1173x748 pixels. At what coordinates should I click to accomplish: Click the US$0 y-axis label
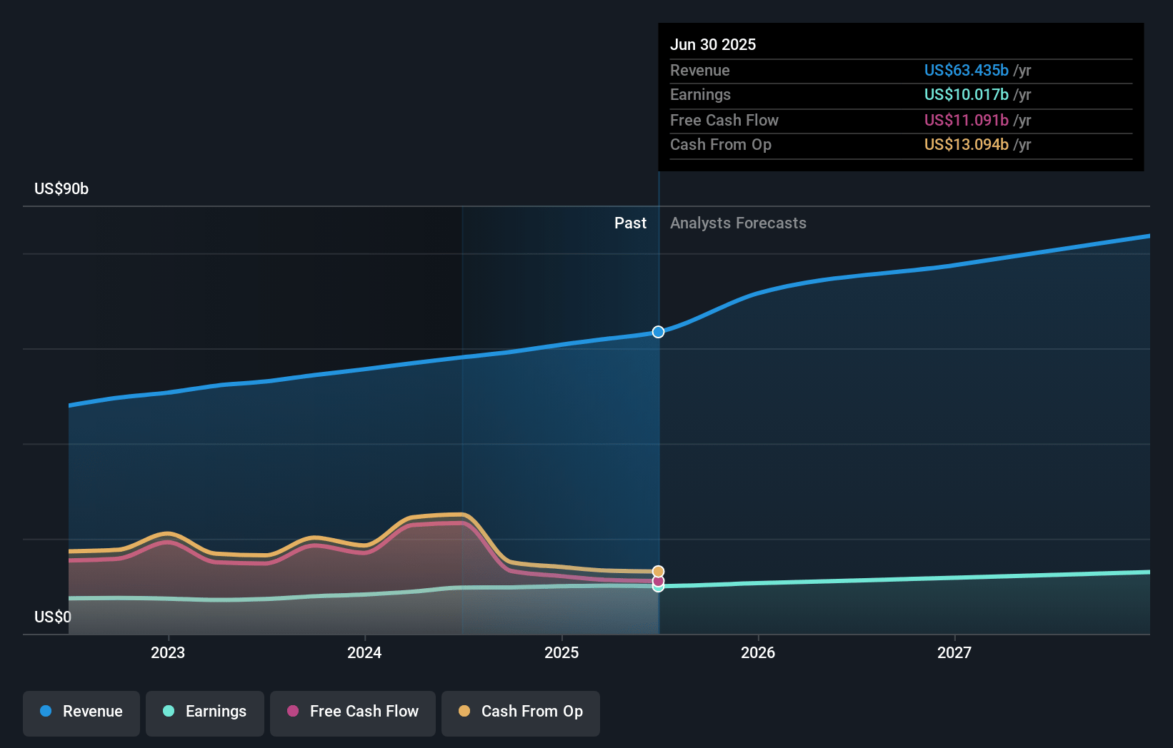pyautogui.click(x=53, y=617)
